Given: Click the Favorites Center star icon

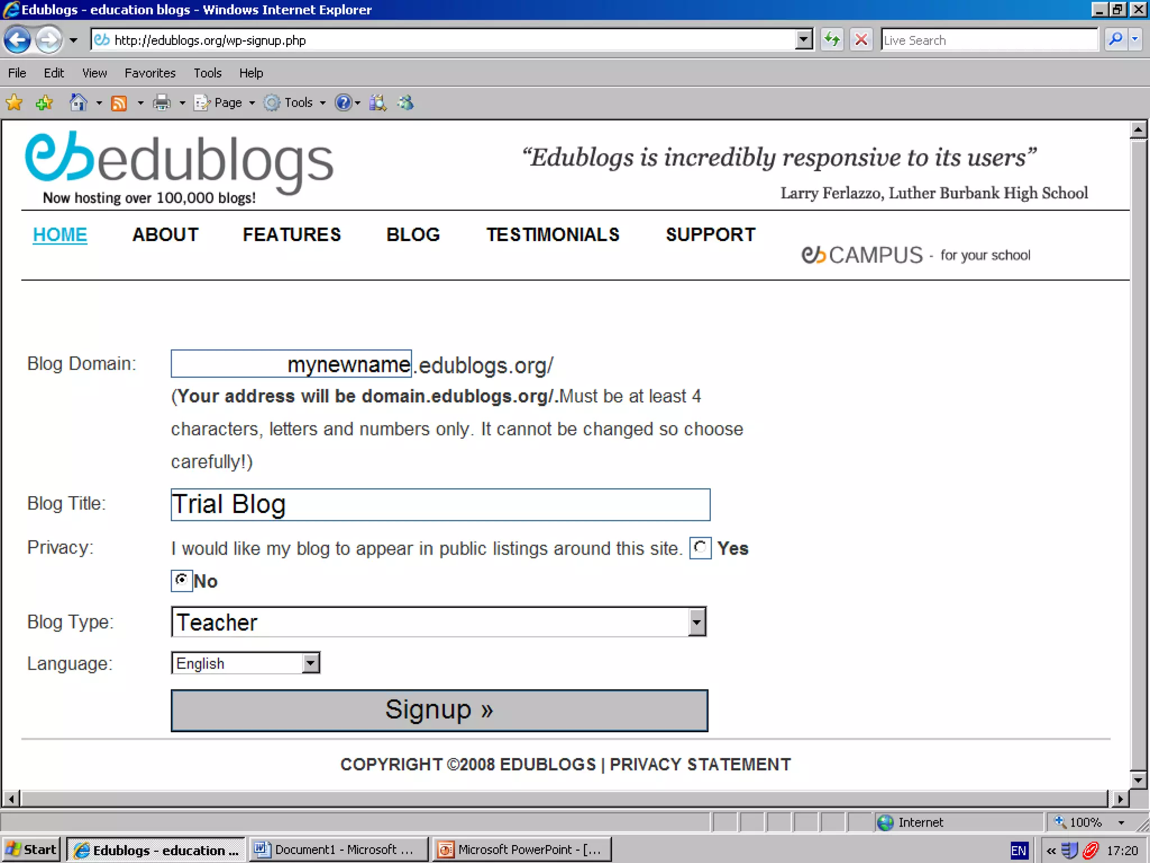Looking at the screenshot, I should (14, 103).
